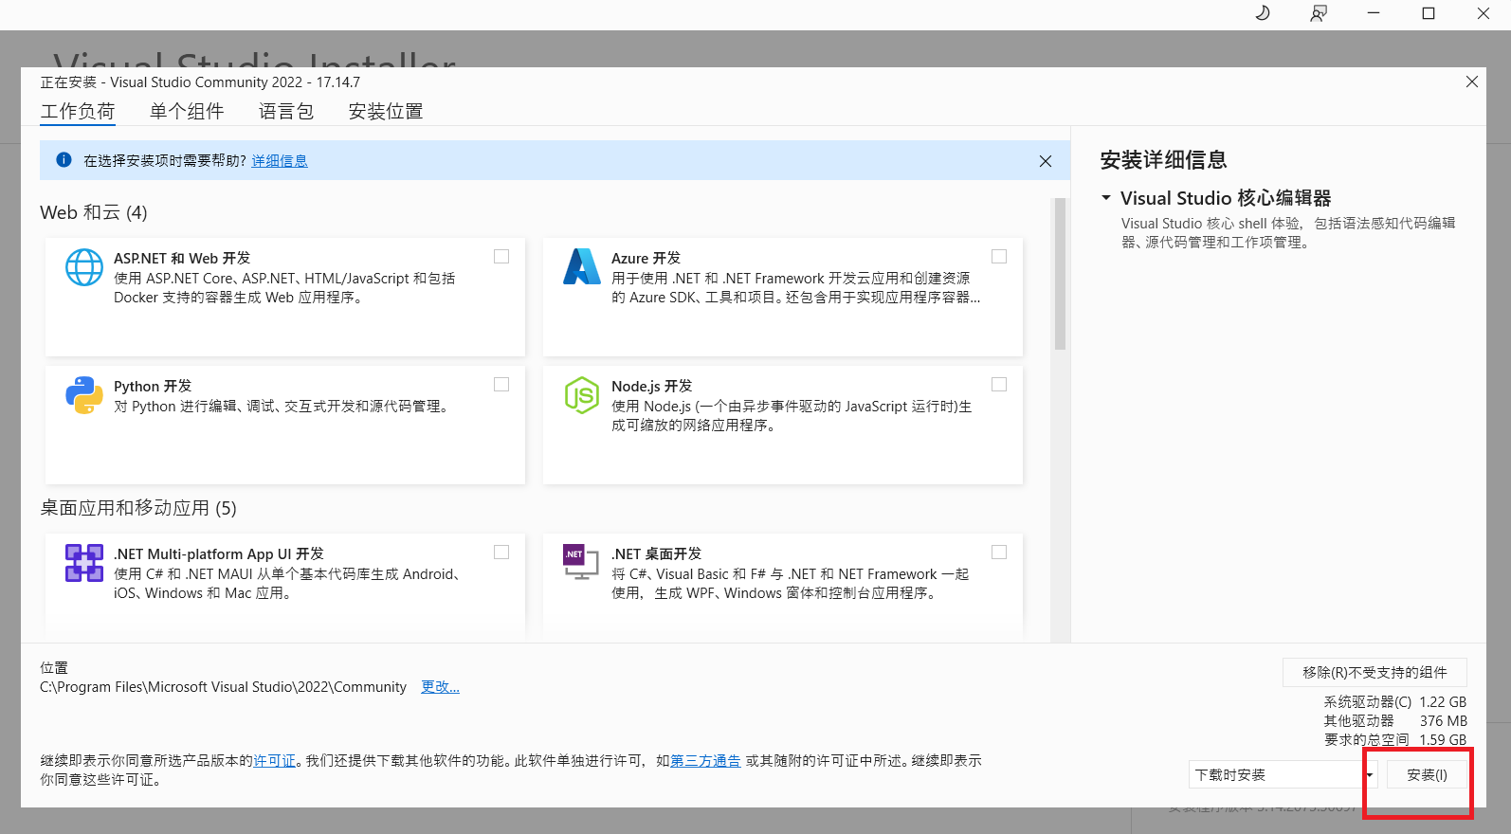Check the ASP.NET 和 Web 开发 workload checkbox
This screenshot has height=834, width=1511.
pos(501,257)
